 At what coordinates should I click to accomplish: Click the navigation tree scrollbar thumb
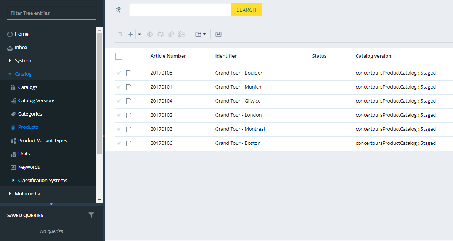(100, 94)
